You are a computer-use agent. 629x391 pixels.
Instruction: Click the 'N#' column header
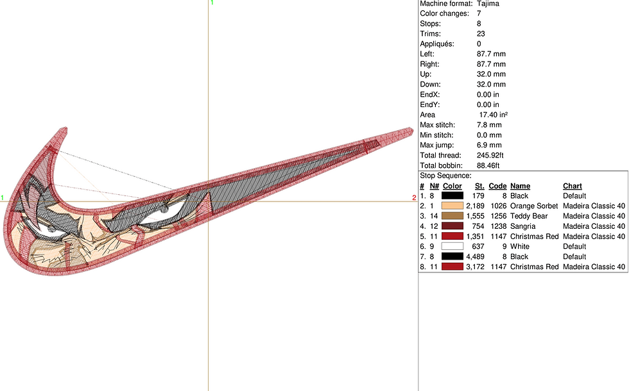pos(434,186)
